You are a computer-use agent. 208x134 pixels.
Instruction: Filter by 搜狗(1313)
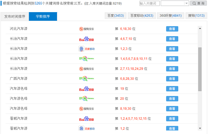(x=196, y=16)
